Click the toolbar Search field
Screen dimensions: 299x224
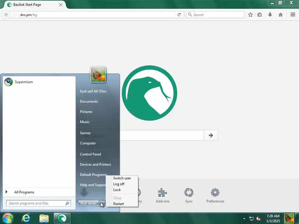point(215,15)
